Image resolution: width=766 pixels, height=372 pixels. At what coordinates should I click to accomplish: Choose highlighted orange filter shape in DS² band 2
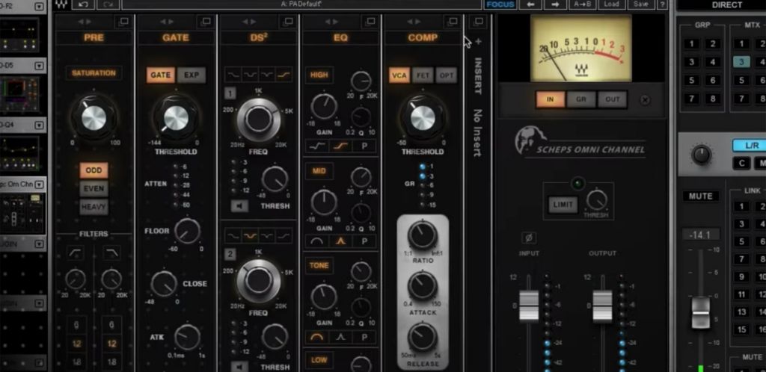click(x=250, y=237)
